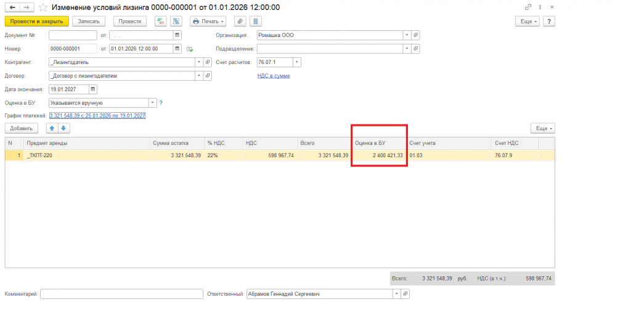Focus the Комментарий input field
Image resolution: width=631 pixels, height=328 pixels.
coord(121,294)
